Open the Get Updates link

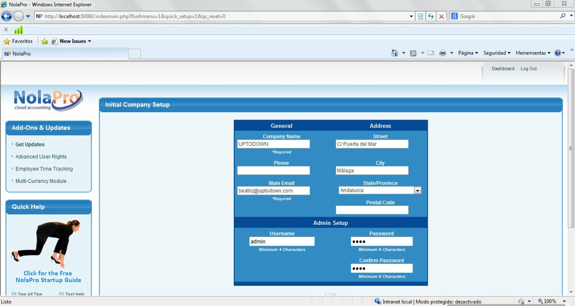click(30, 145)
